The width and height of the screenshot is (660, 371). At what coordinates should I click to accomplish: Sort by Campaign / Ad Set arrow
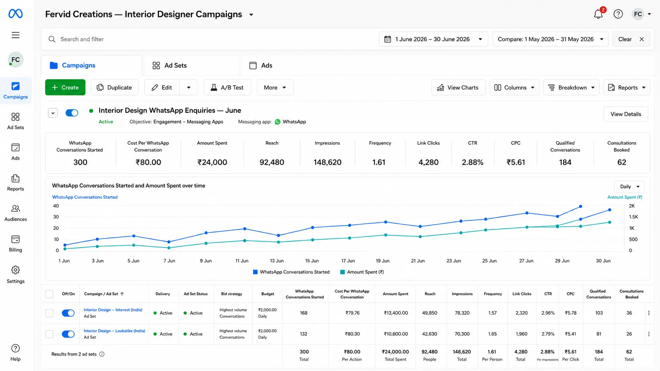click(x=122, y=294)
